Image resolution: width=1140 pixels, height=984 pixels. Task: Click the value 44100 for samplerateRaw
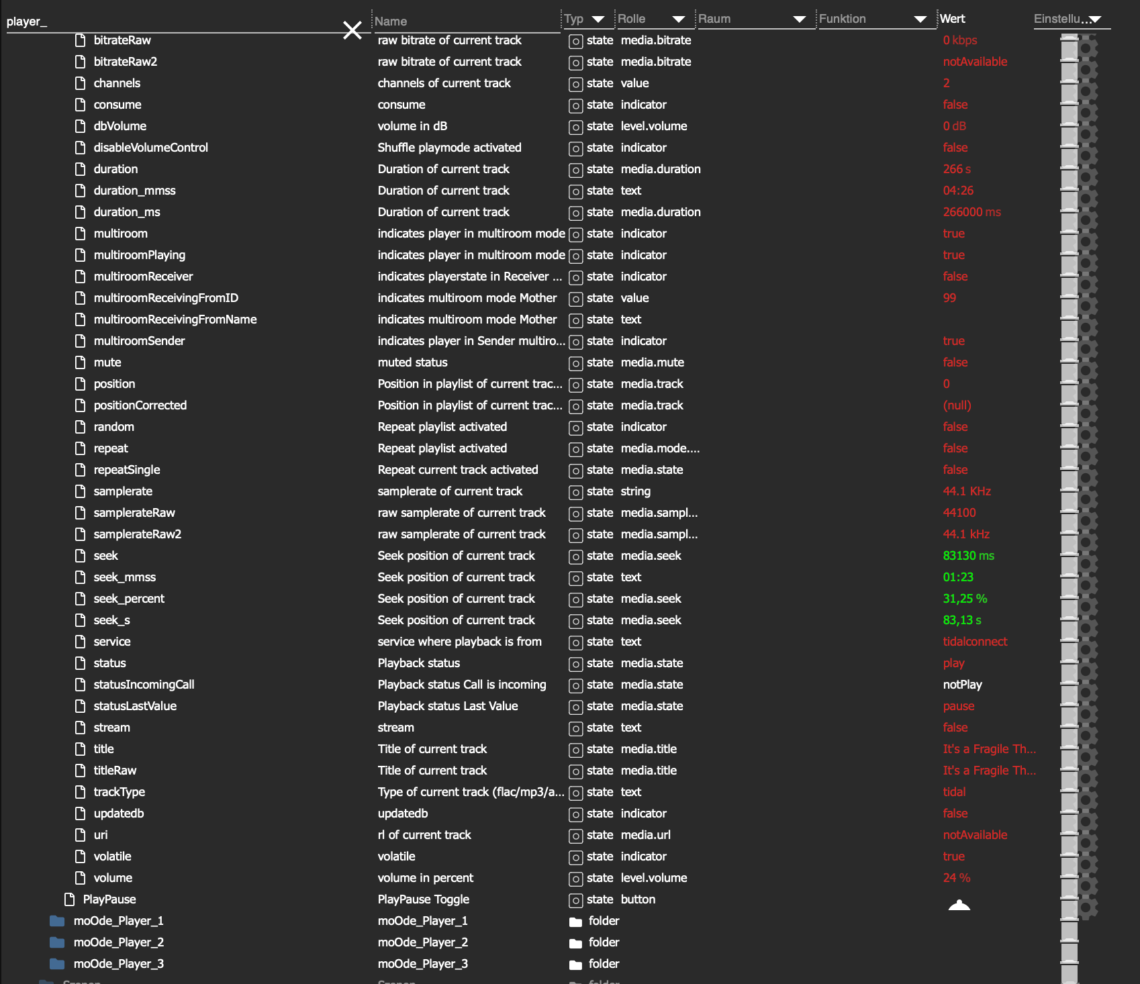pos(959,513)
